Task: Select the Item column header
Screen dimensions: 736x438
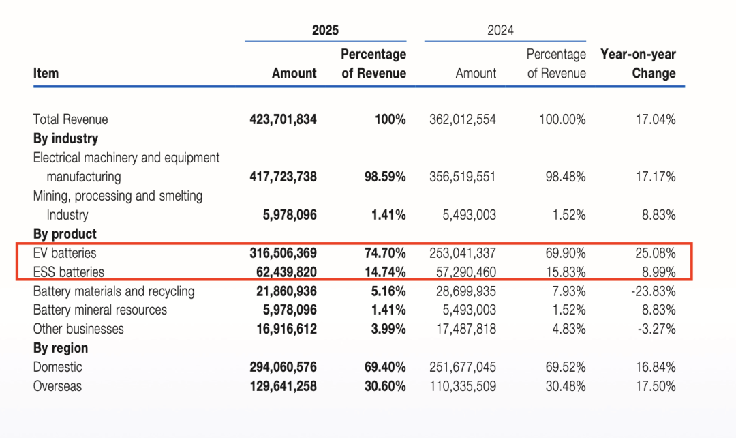Action: click(x=46, y=73)
